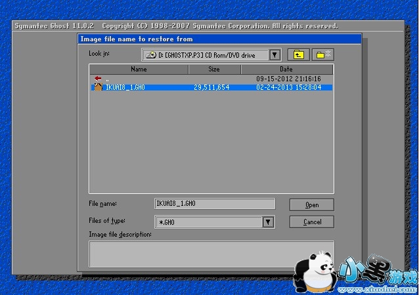Create new folder icon
The height and width of the screenshot is (295, 419).
tap(323, 55)
